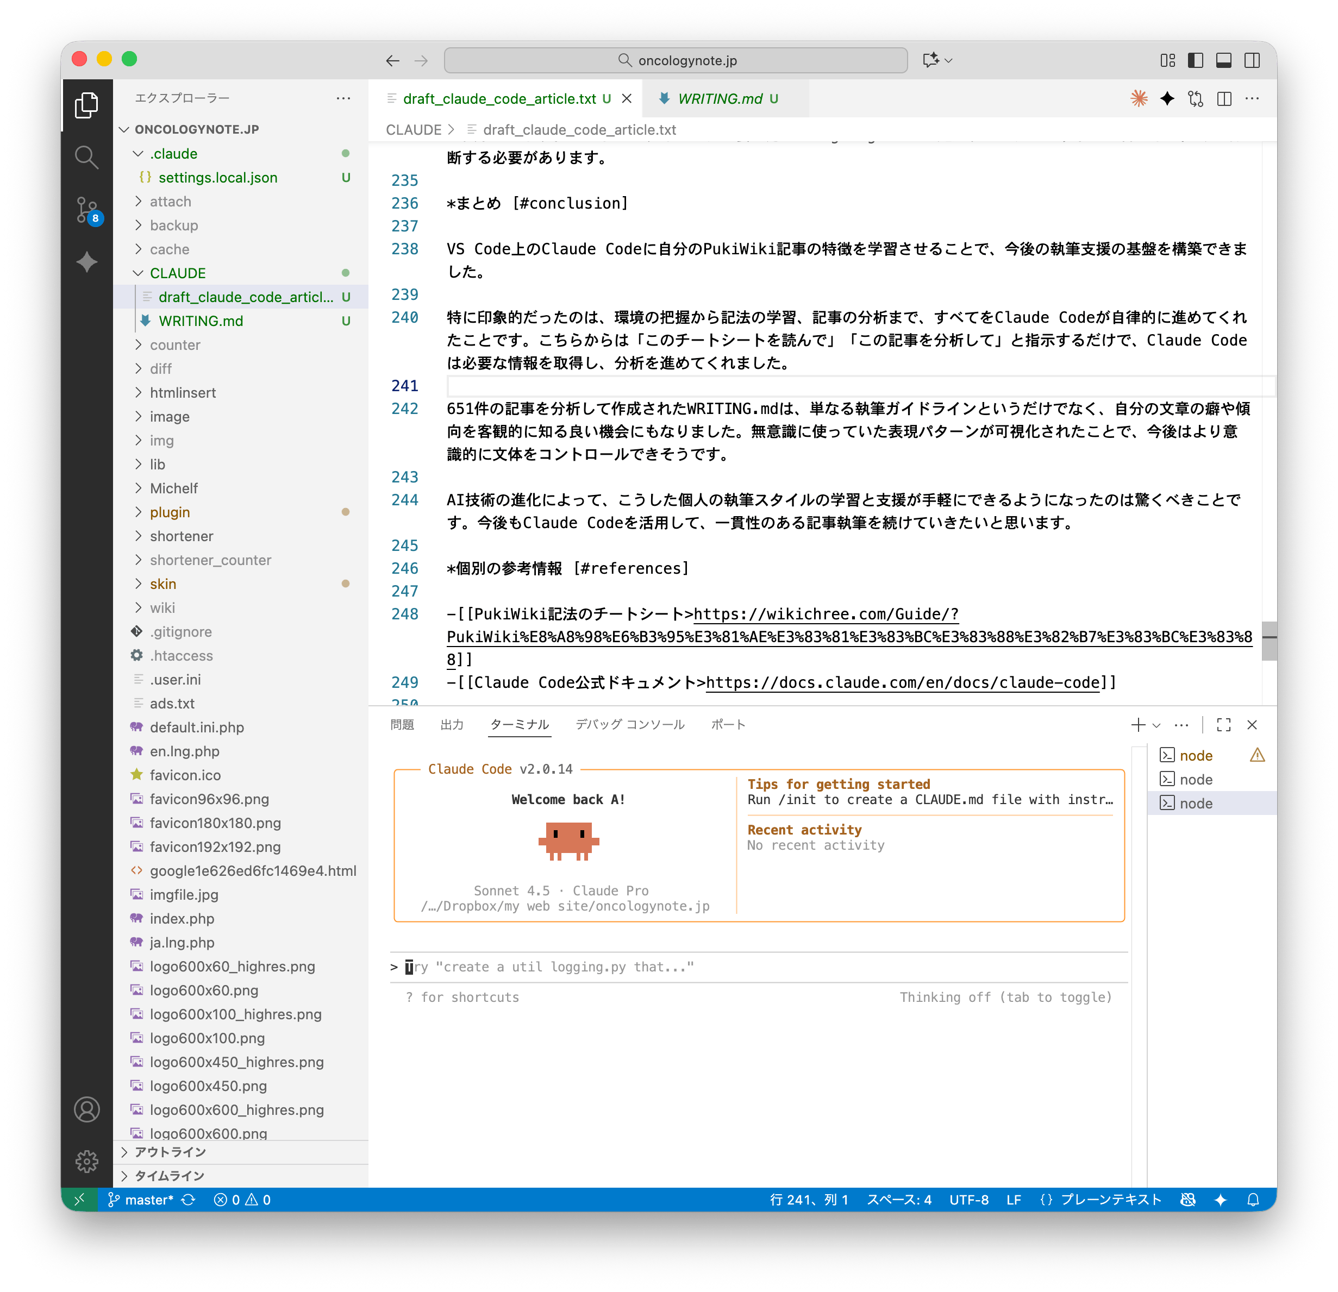1338x1292 pixels.
Task: Toggle the secondary side bar
Action: tap(1252, 61)
